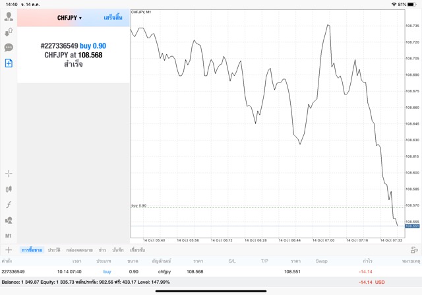Sort by the สัญลักษณ์ symbol column header
This screenshot has height=295, width=422.
pos(161,261)
